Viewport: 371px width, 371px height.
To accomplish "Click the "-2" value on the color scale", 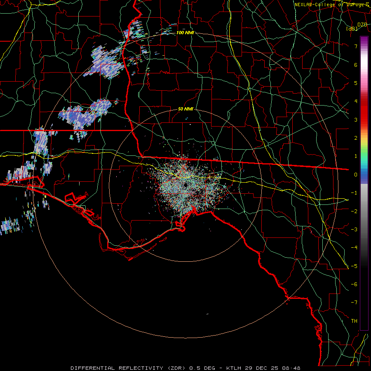I will (354, 211).
